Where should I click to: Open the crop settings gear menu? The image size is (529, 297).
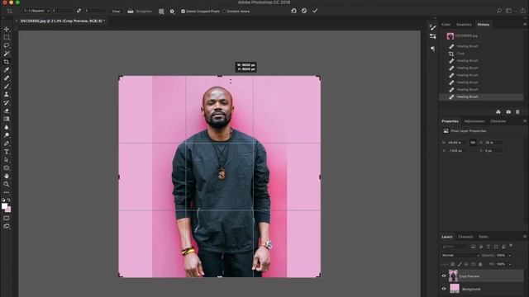pyautogui.click(x=172, y=12)
